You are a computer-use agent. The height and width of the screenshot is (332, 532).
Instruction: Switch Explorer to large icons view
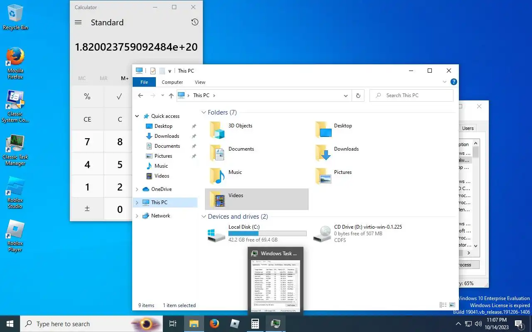(452, 305)
